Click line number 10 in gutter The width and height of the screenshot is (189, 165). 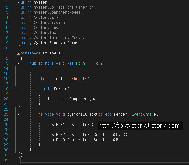[x=6, y=48]
